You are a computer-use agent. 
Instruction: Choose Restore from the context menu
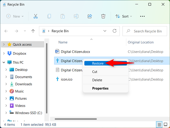98,63
